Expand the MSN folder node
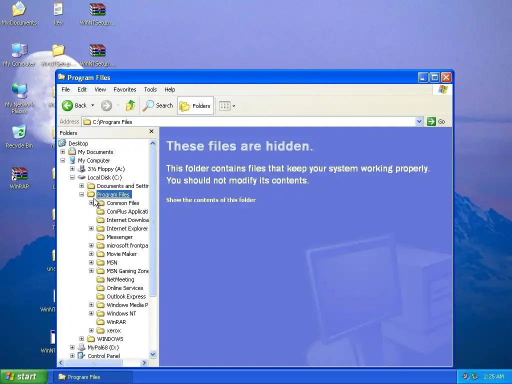The width and height of the screenshot is (512, 384). click(91, 262)
